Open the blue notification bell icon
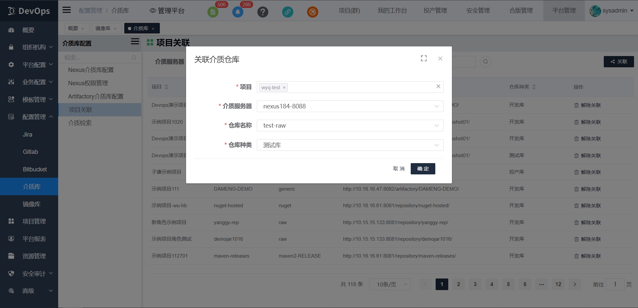638x308 pixels. point(238,12)
